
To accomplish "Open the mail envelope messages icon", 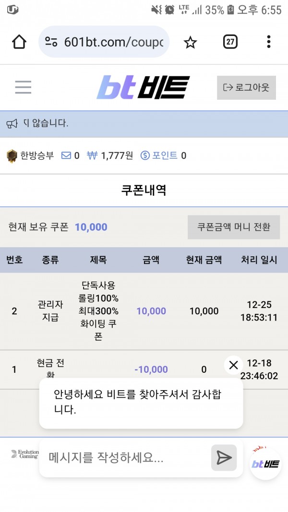I will click(66, 155).
